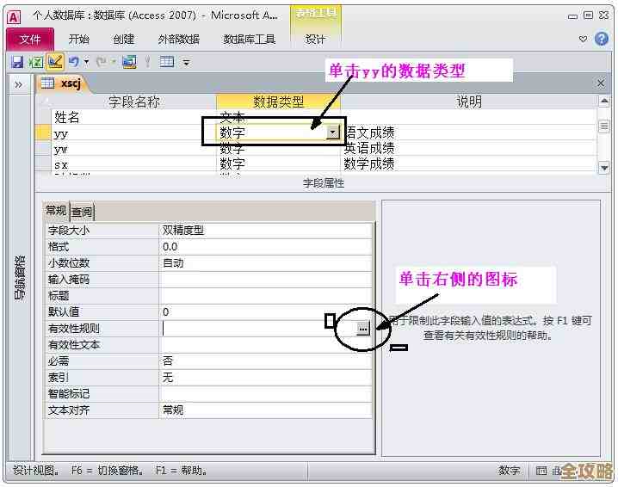618x487 pixels.
Task: Click the empty 智能标记 property field
Action: tap(265, 394)
